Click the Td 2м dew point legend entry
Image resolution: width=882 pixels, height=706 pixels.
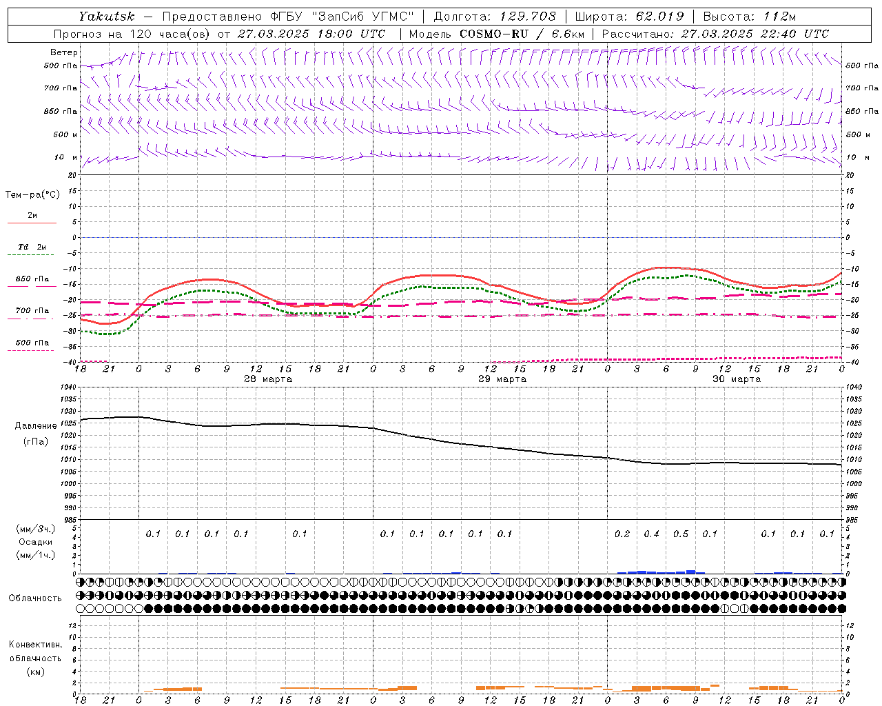point(32,247)
